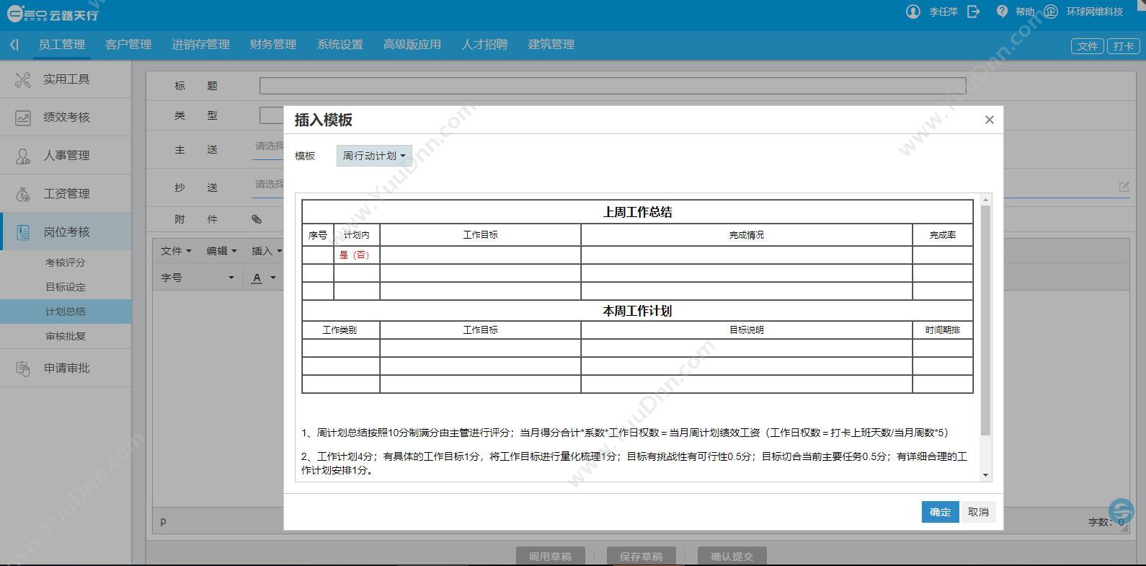Viewport: 1146px width, 566px height.
Task: Click the user profile icon beside 李任萍
Action: coord(913,12)
